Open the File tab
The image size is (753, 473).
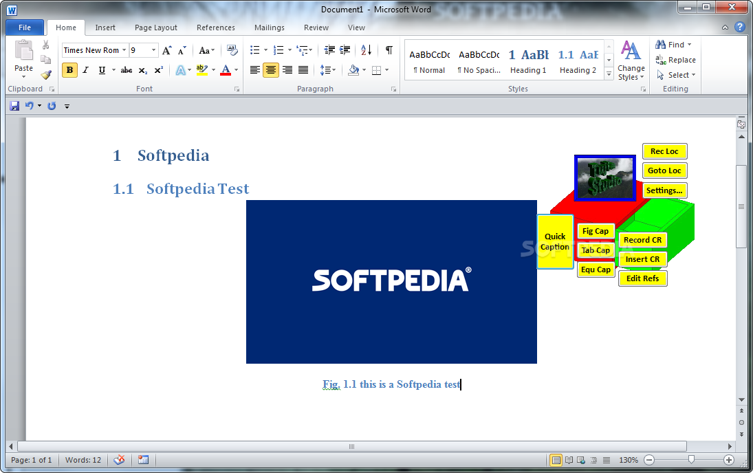[x=25, y=27]
